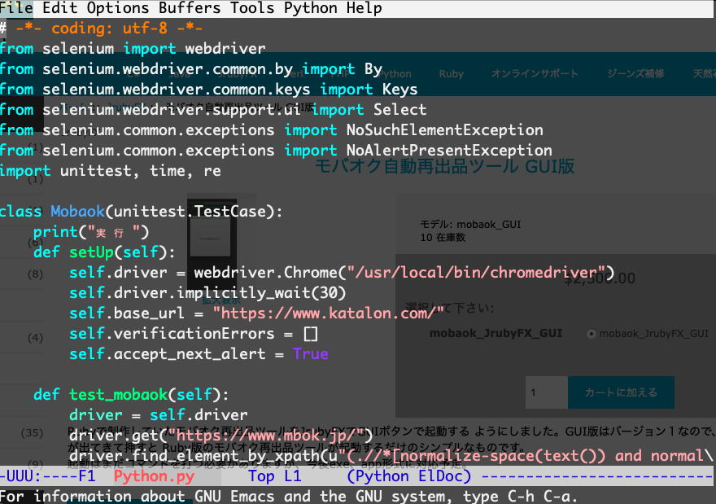716x504 pixels.
Task: Open オンラインサポート link on background page
Action: (535, 73)
